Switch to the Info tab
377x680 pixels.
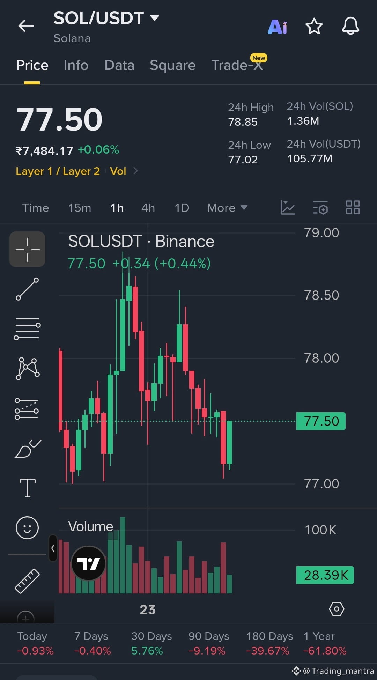click(x=76, y=65)
